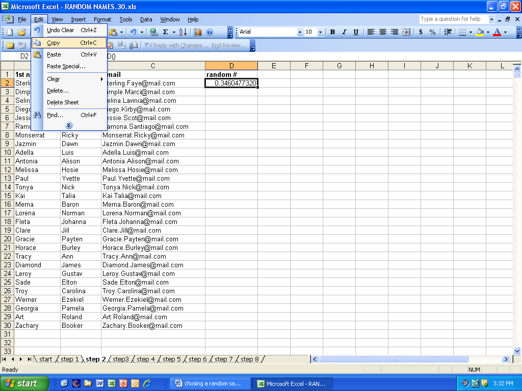Select cell Monserrat.Ricky@mail.com
Viewport: 522px width, 391px height.
(153, 135)
